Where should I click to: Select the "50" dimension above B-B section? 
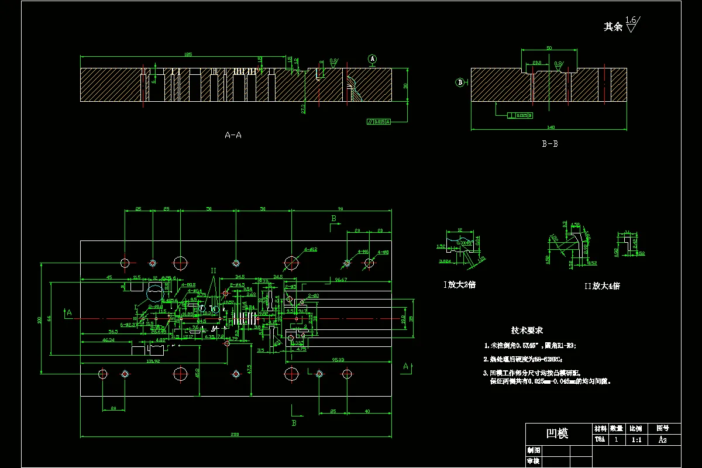549,47
